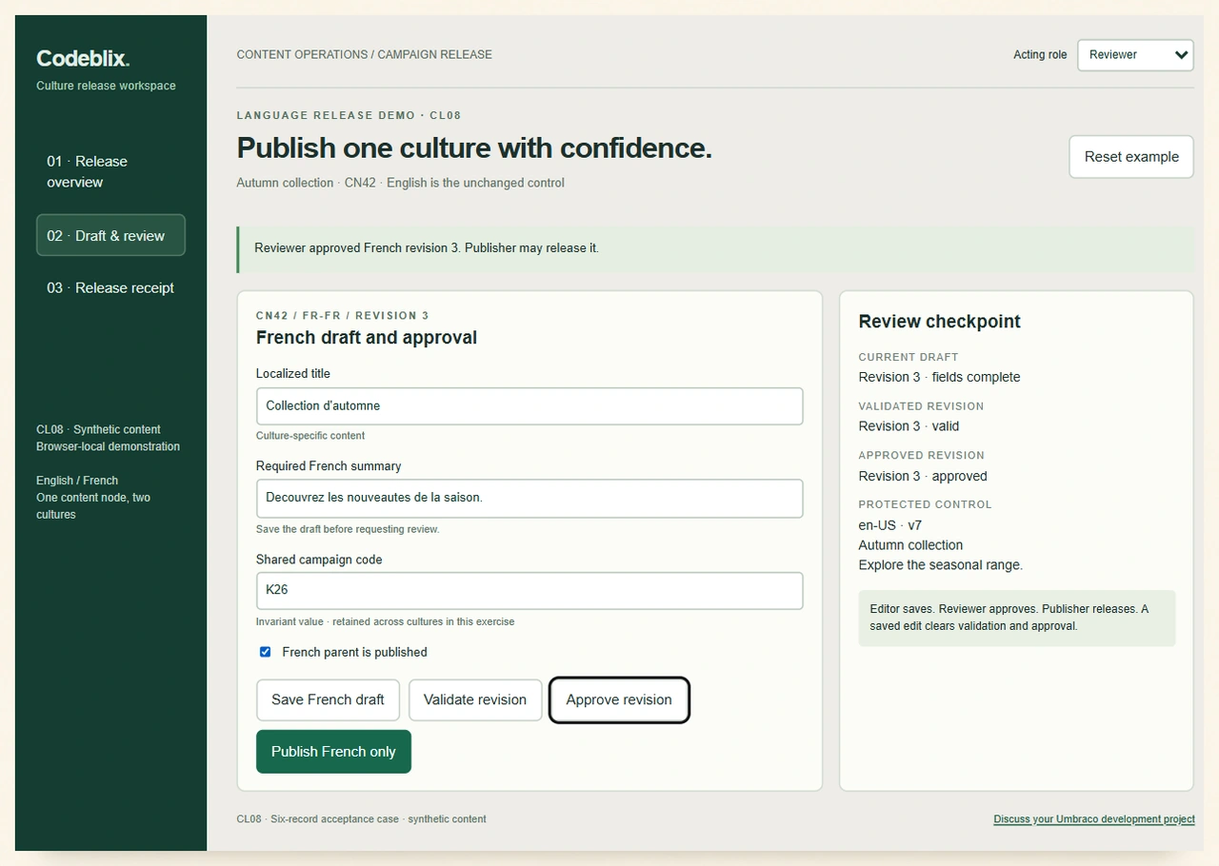
Task: Click the reviewer approved French revision 3 notice
Action: coord(715,248)
